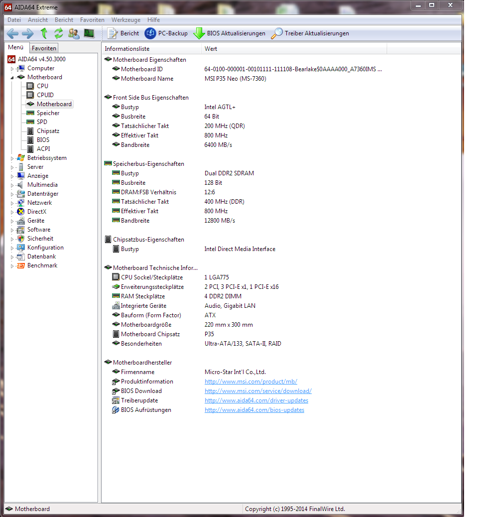
Task: Click the Geräte tree icon
Action: click(x=21, y=221)
